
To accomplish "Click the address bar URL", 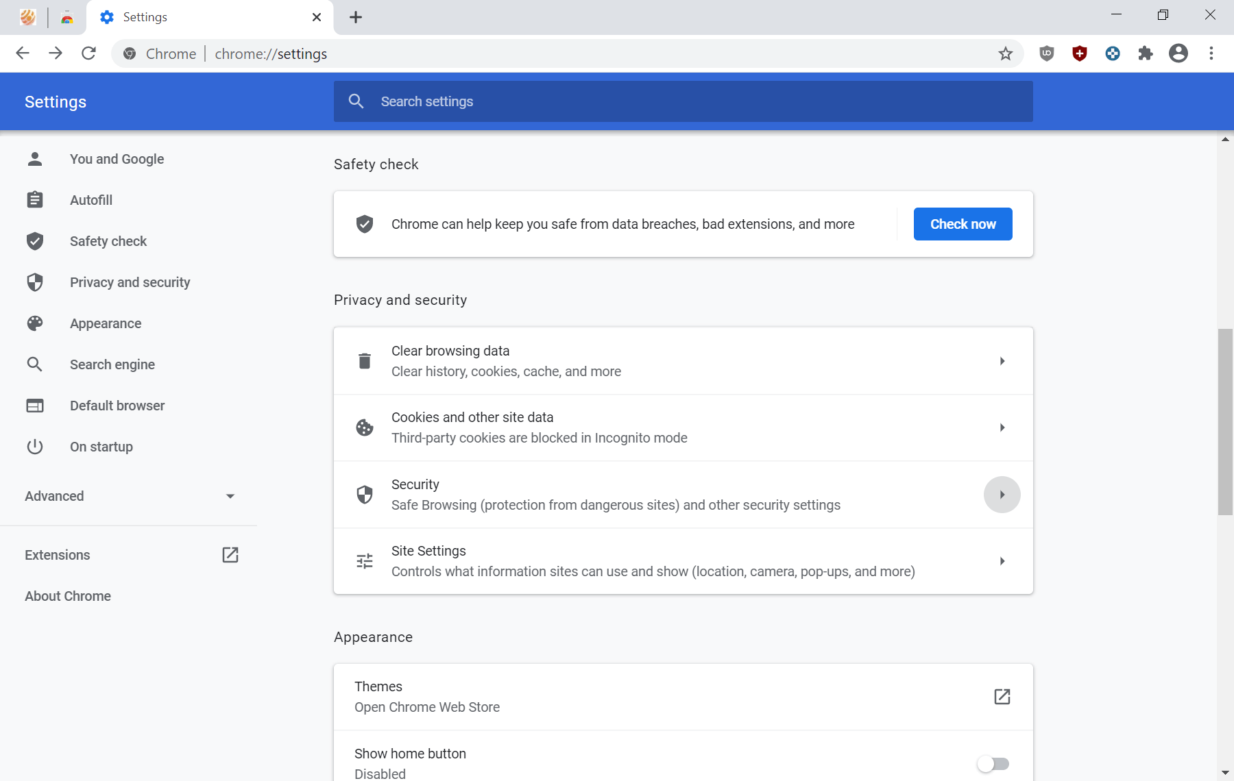I will (271, 53).
